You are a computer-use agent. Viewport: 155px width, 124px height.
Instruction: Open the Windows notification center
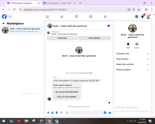click(x=150, y=121)
